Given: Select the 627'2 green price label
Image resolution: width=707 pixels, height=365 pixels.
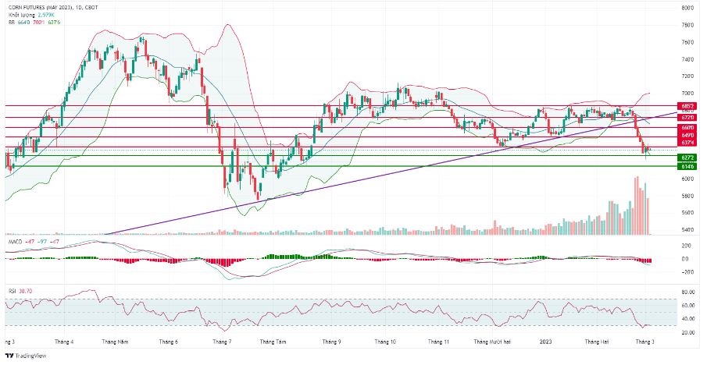Looking at the screenshot, I should pyautogui.click(x=688, y=158).
